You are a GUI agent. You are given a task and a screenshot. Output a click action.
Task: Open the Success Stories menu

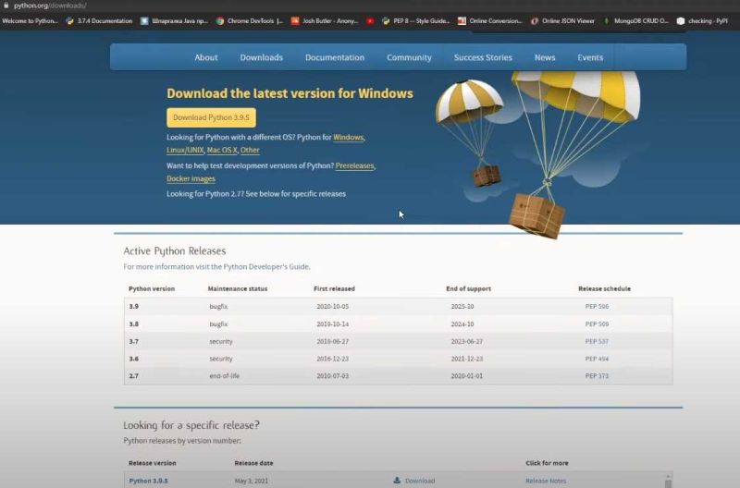tap(483, 57)
